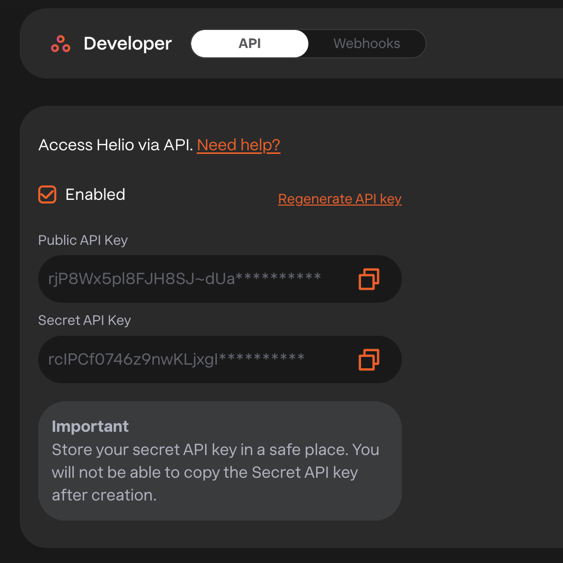Click Regenerate API key link
This screenshot has height=563, width=563.
point(340,199)
